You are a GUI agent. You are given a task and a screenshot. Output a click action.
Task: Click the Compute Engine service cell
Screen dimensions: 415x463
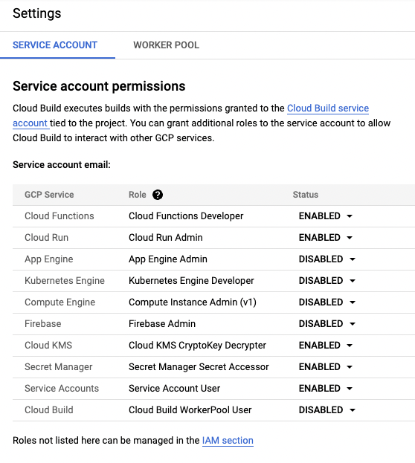pos(59,302)
